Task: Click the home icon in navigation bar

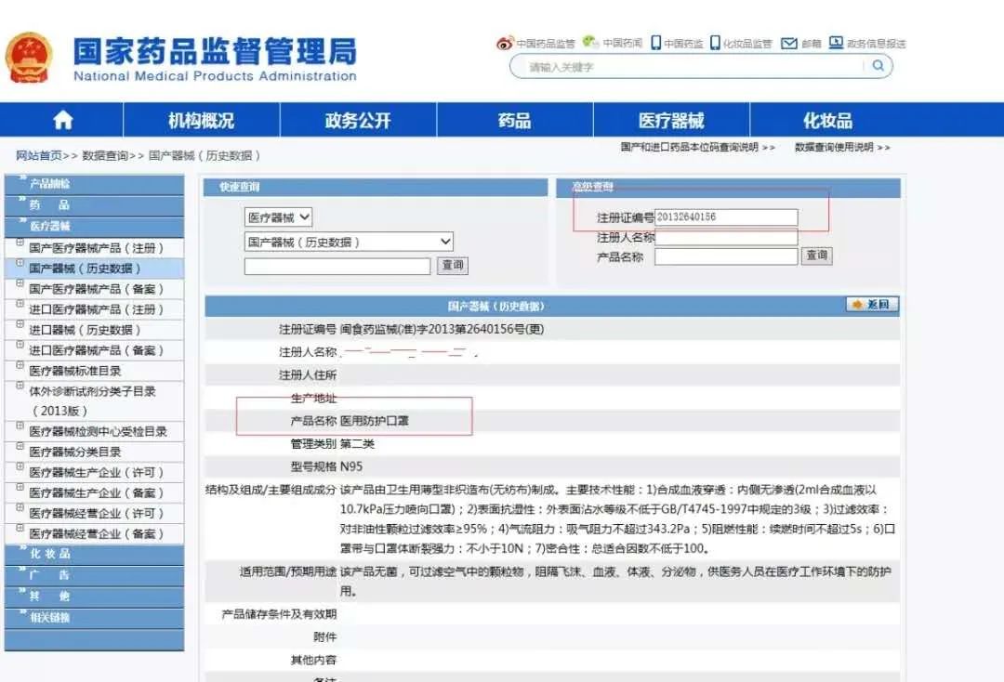Action: [61, 119]
